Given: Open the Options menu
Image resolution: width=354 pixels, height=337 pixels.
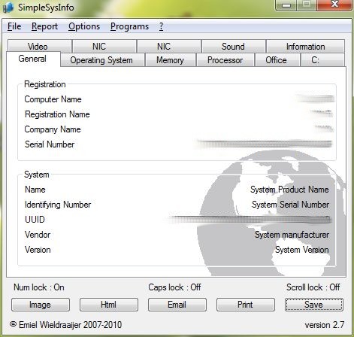Looking at the screenshot, I should [x=84, y=26].
